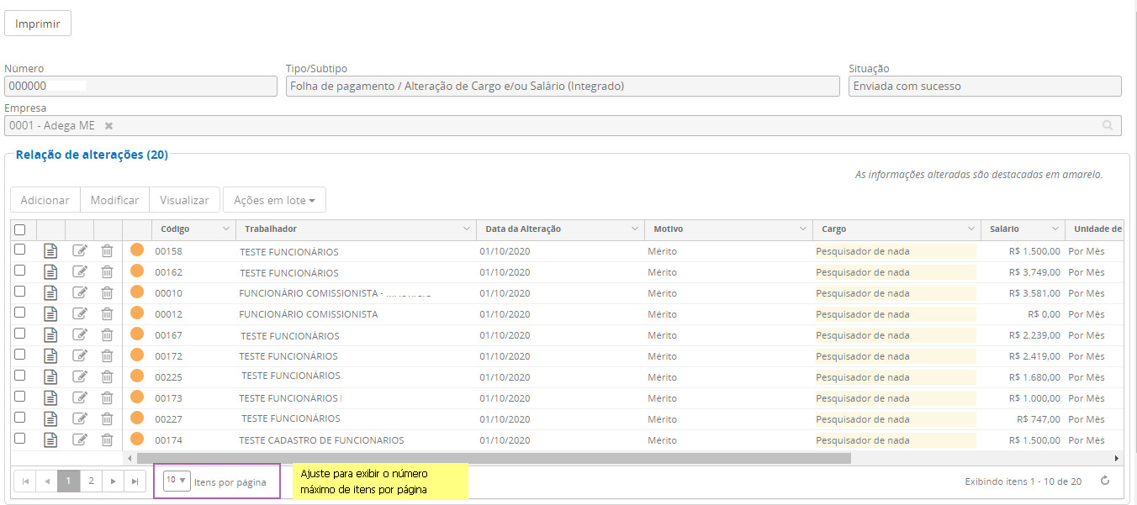Image resolution: width=1137 pixels, height=505 pixels.
Task: Click the Situação field
Action: 985,86
